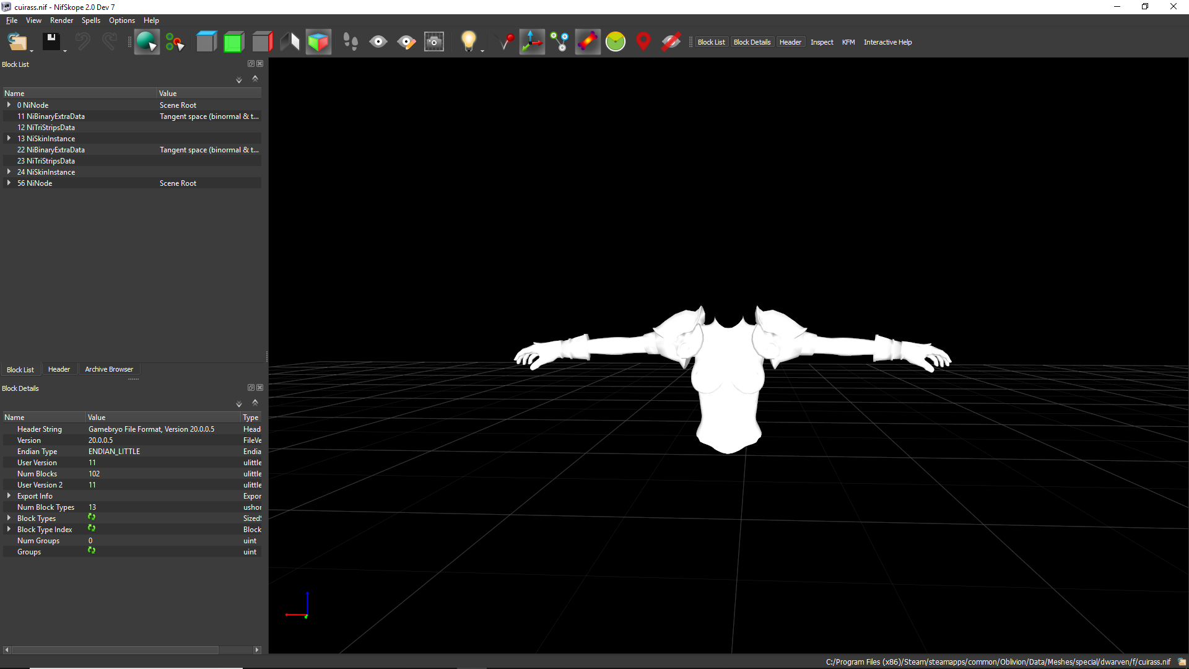Viewport: 1189px width, 669px height.
Task: Float the Block List panel
Action: pos(251,64)
